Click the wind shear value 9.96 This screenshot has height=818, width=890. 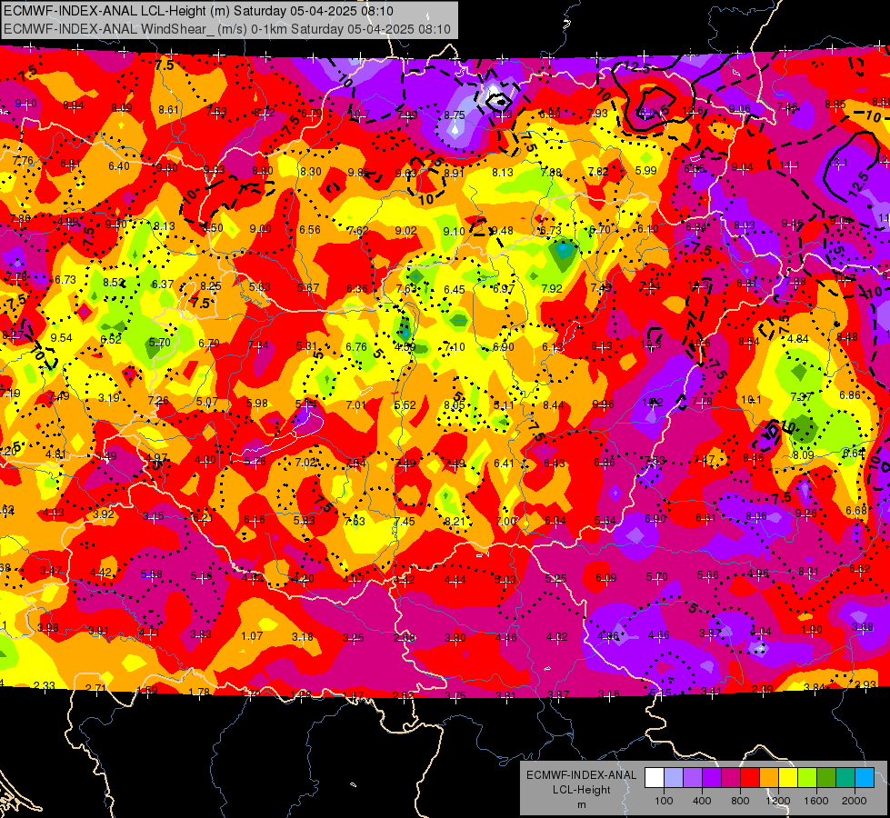(x=603, y=404)
